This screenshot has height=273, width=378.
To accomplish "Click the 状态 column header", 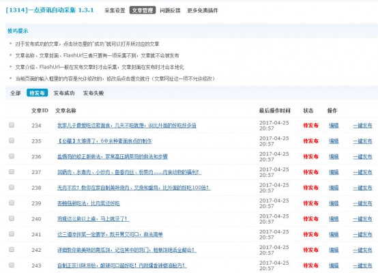I will click(x=308, y=111).
